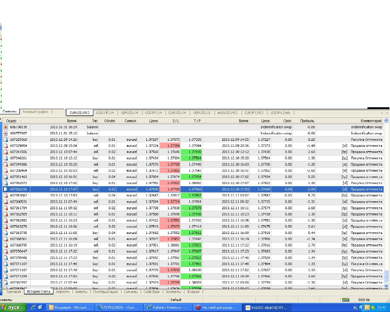
Task: Click the order icon for 607363735
Action: [x=5, y=233]
